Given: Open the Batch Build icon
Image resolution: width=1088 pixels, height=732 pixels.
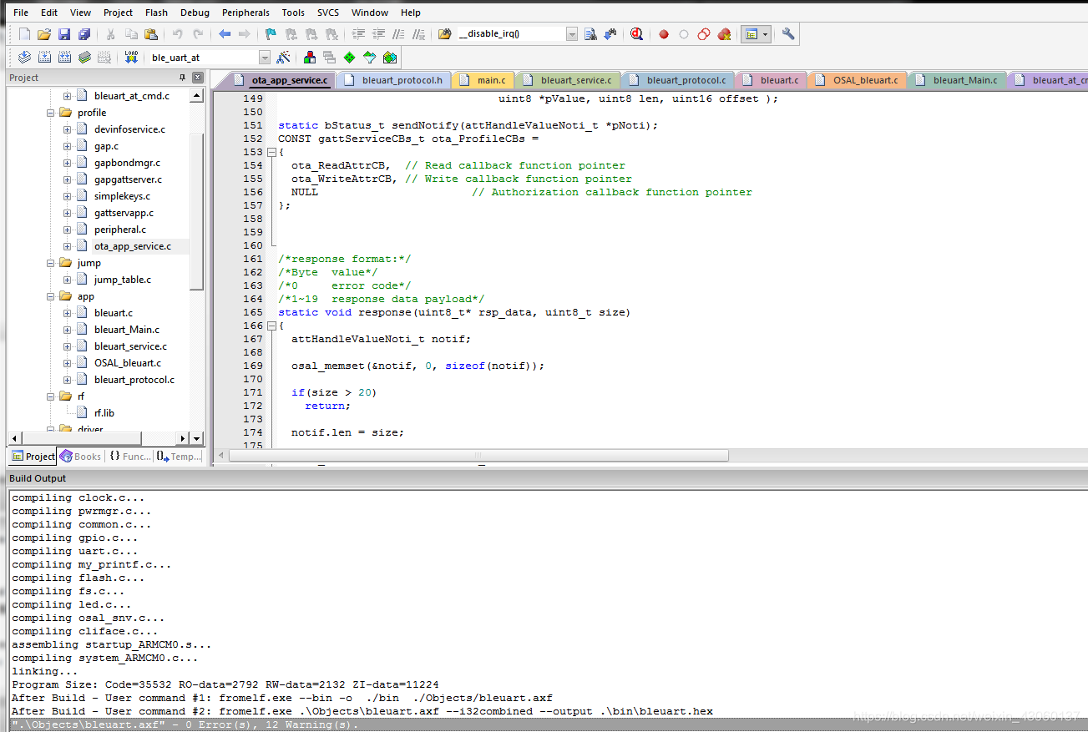Looking at the screenshot, I should coord(84,58).
